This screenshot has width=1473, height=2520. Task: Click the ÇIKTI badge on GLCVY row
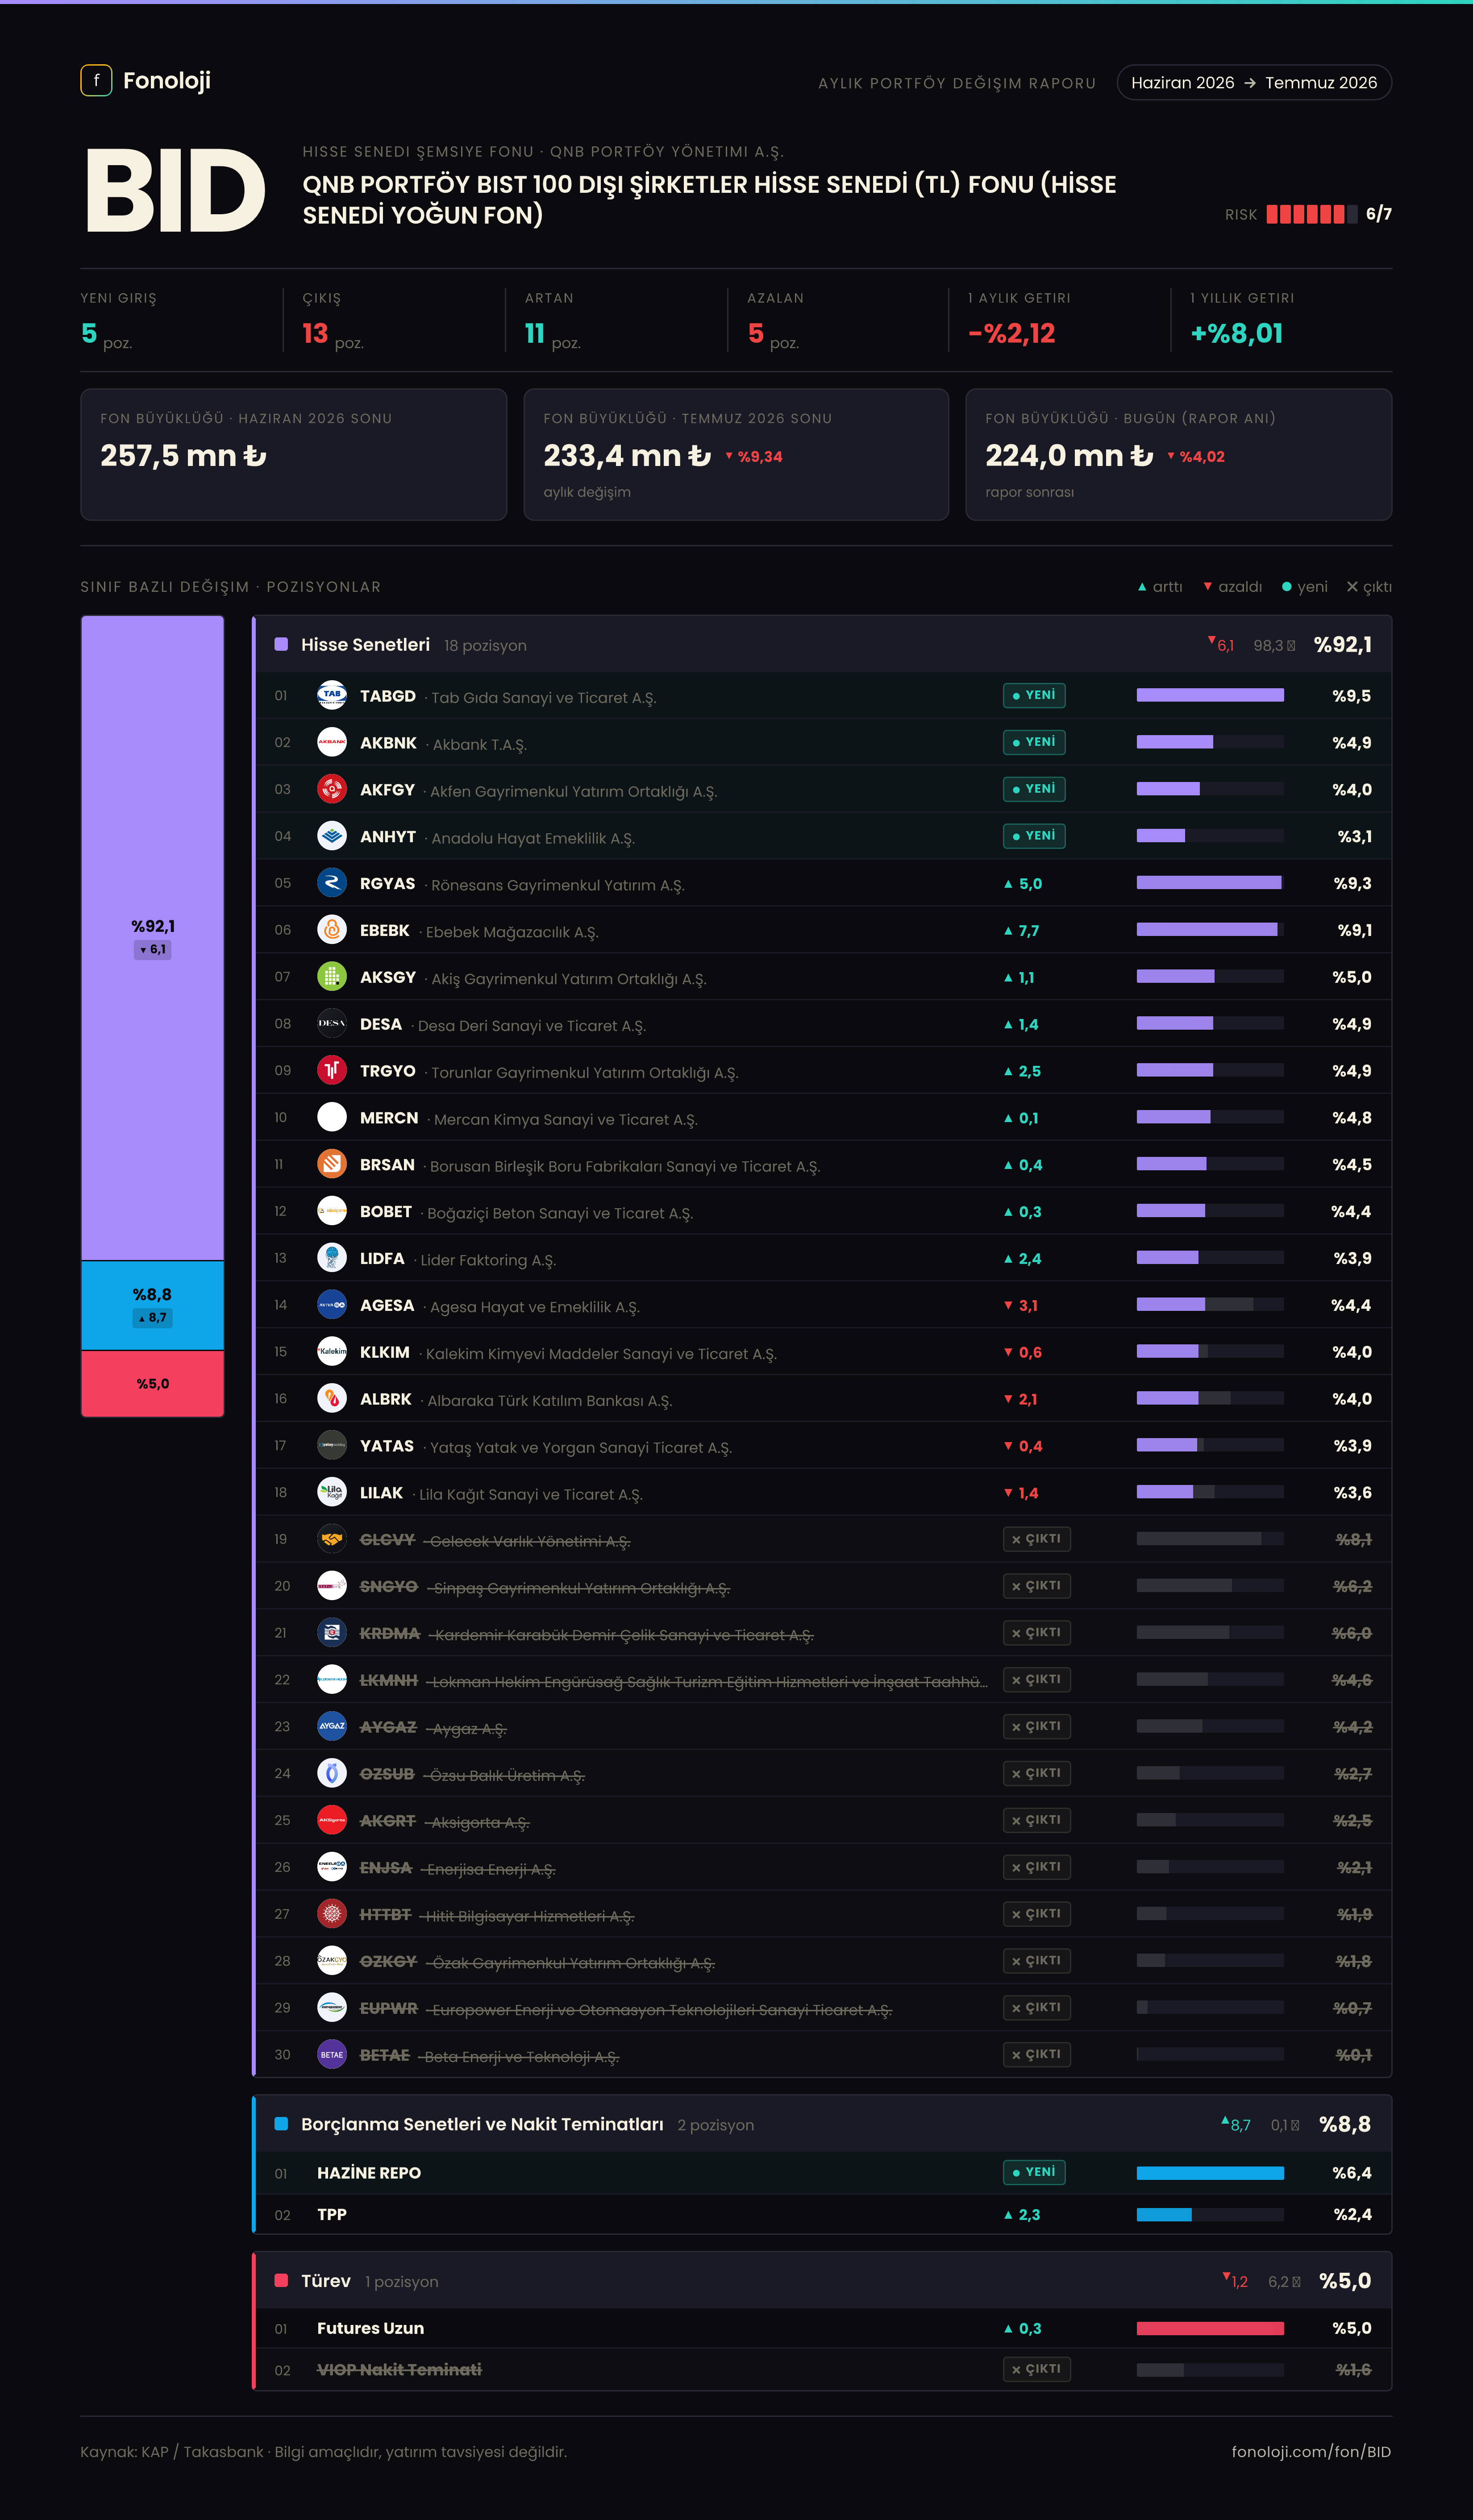[x=1037, y=1539]
